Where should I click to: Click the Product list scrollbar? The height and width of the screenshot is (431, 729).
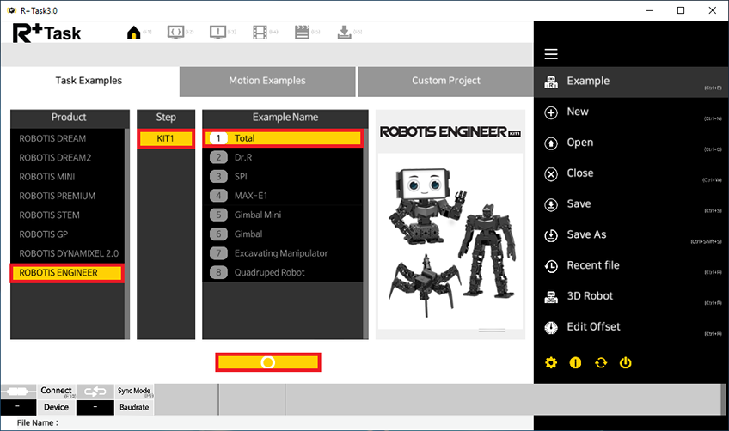point(127,234)
